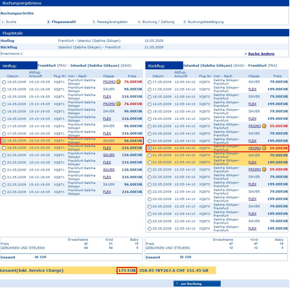
Task: Click smiley icon beside 15.05.2009 outbound PROMO
Action: tap(118, 82)
